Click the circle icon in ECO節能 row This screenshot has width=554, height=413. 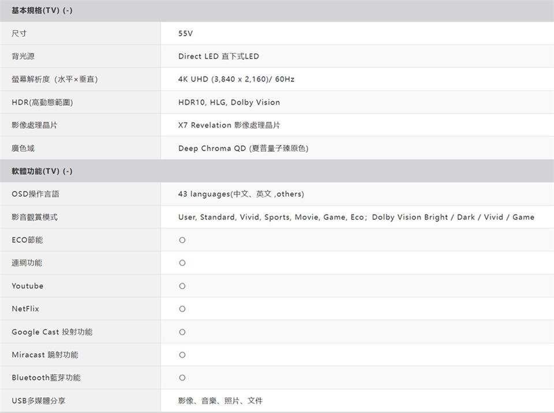182,240
